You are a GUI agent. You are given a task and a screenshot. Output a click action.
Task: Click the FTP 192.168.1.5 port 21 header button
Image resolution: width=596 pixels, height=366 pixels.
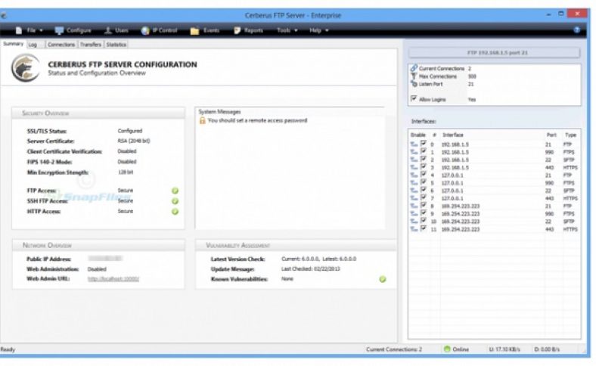coord(494,52)
